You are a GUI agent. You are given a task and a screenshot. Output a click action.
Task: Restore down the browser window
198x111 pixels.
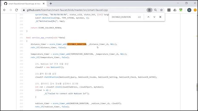point(186,3)
